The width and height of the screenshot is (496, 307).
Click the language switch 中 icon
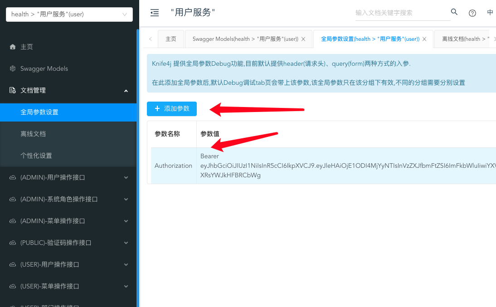490,12
